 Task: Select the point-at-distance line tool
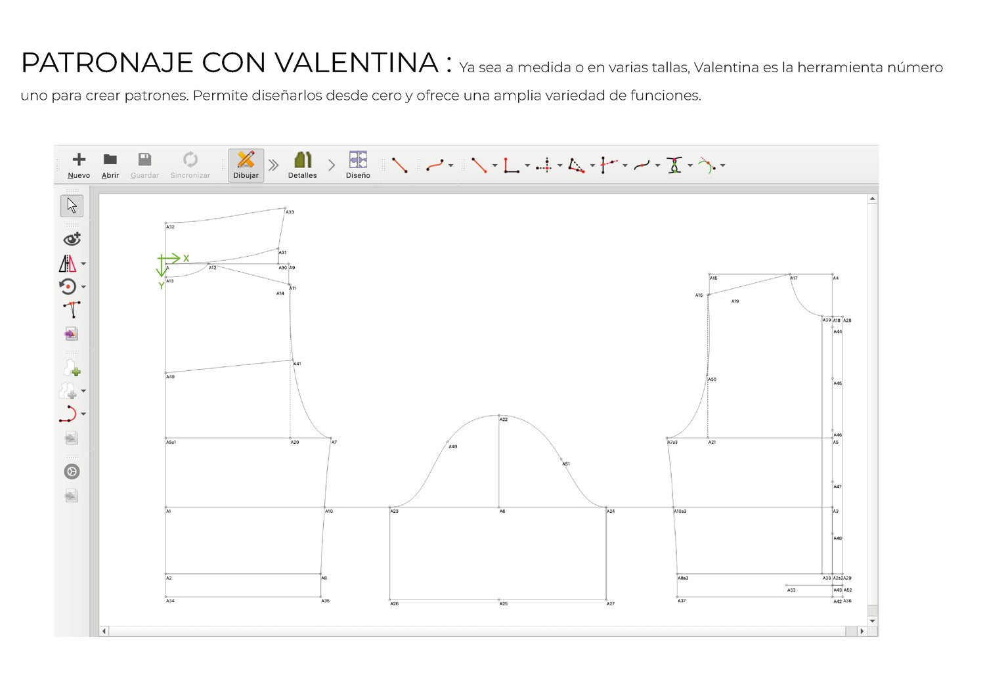pyautogui.click(x=479, y=165)
